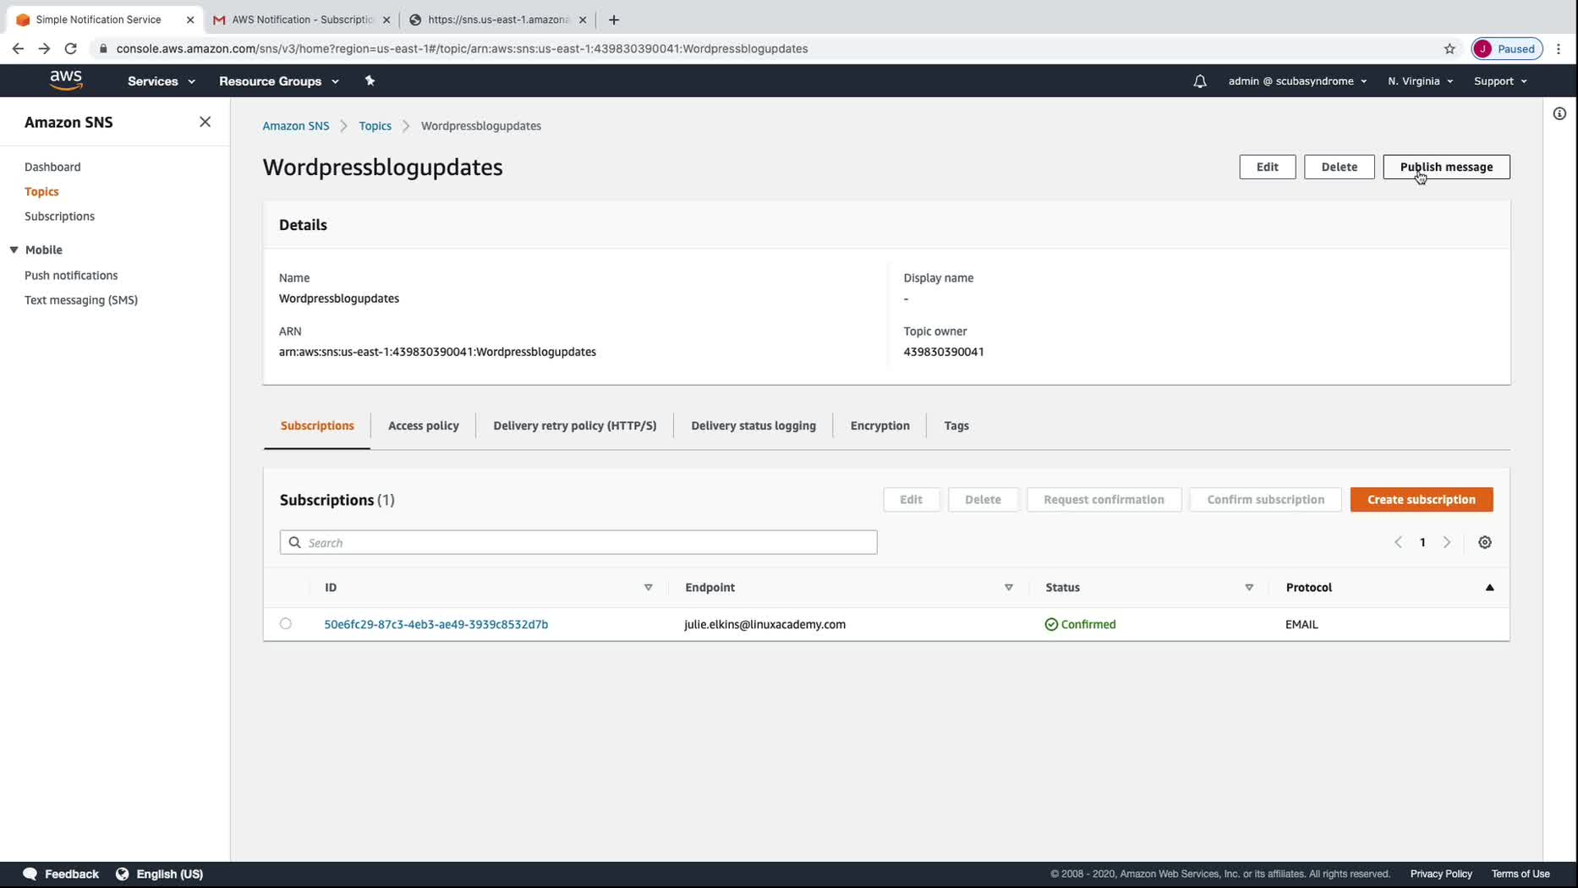Click the paused profile avatar button

[1507, 48]
